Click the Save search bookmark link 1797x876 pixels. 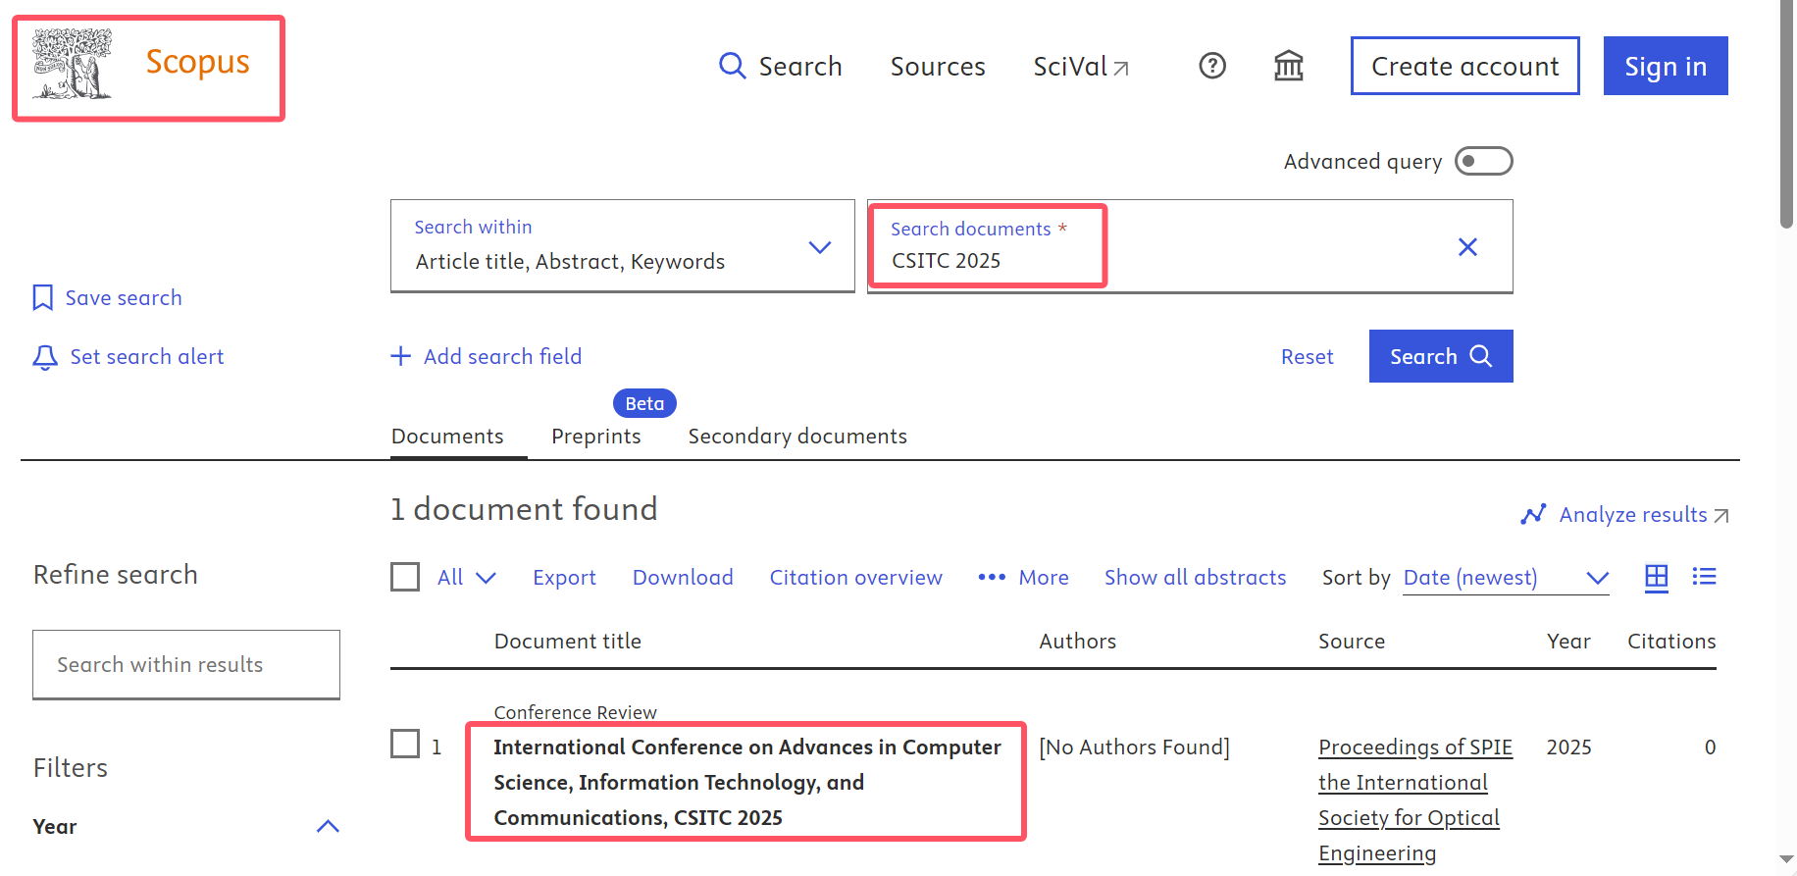point(107,297)
